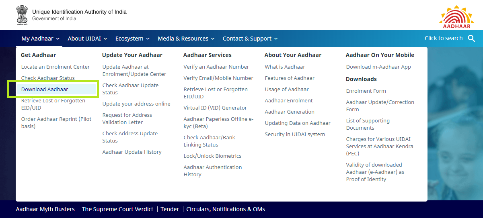
Task: Open Security in UIDAI system
Action: pos(295,134)
